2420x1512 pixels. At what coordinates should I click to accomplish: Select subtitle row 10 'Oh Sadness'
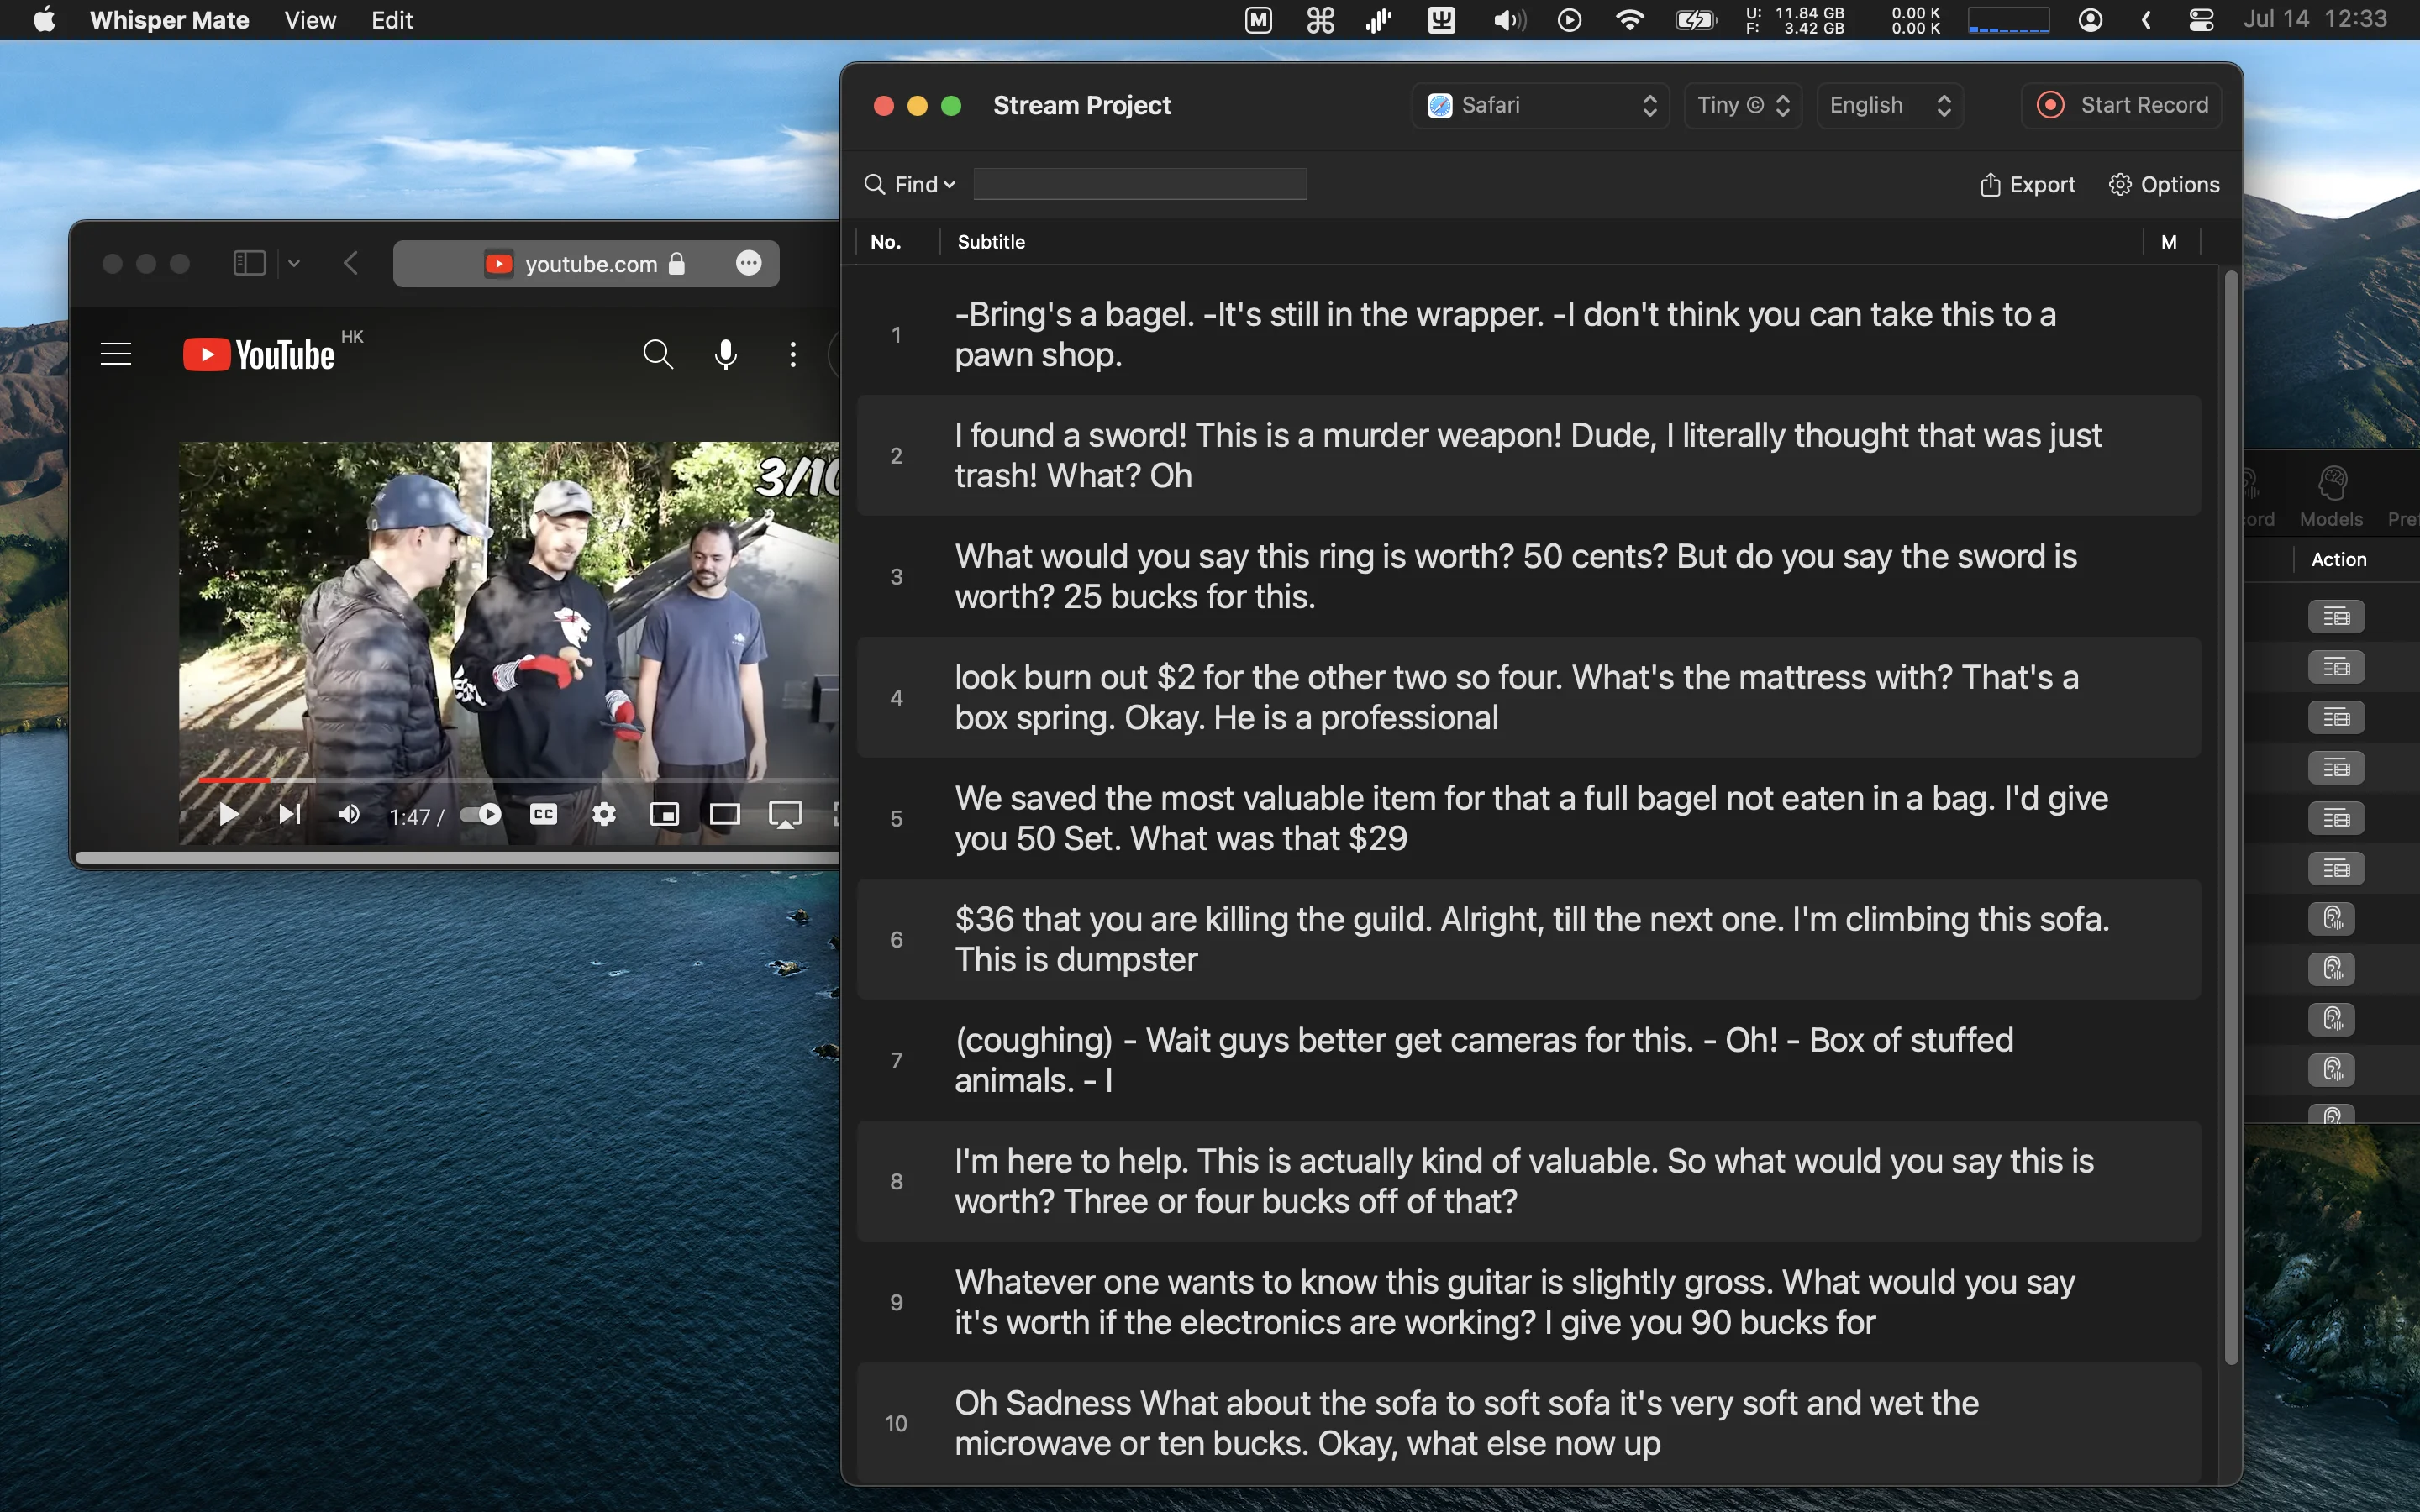click(x=1529, y=1423)
